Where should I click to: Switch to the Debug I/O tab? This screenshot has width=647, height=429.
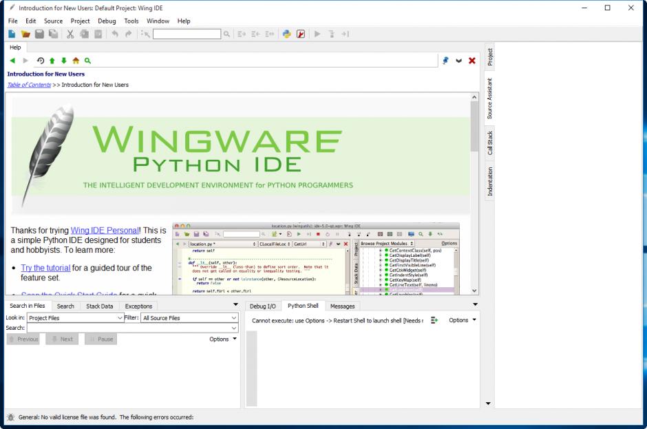pyautogui.click(x=263, y=306)
